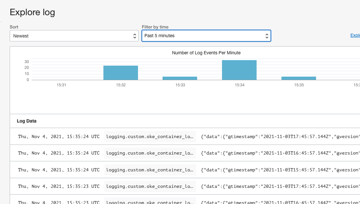Screen dimensions: 360x204
Task: Click the JSON payload of the first log entry
Action: (x=280, y=136)
